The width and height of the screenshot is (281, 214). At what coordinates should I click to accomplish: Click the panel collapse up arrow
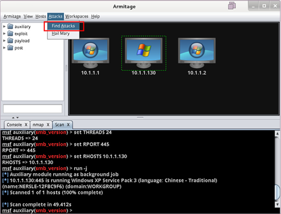13,118
